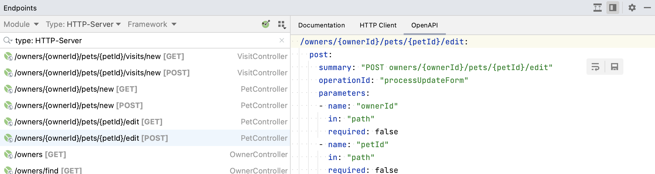Click the search magnifier history icon

[8, 41]
